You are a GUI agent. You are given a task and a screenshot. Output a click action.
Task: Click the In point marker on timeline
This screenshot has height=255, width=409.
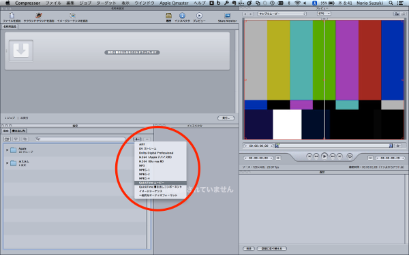[277, 146]
